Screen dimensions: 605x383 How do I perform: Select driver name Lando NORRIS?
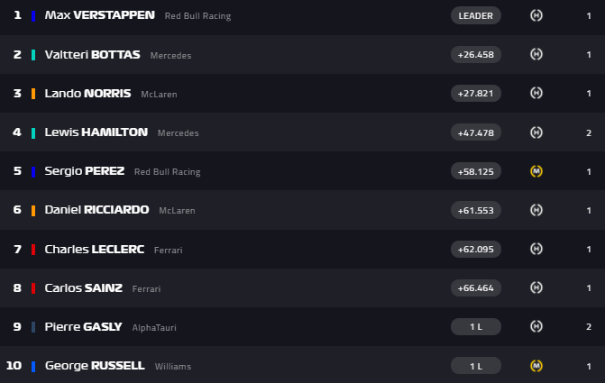pyautogui.click(x=87, y=93)
